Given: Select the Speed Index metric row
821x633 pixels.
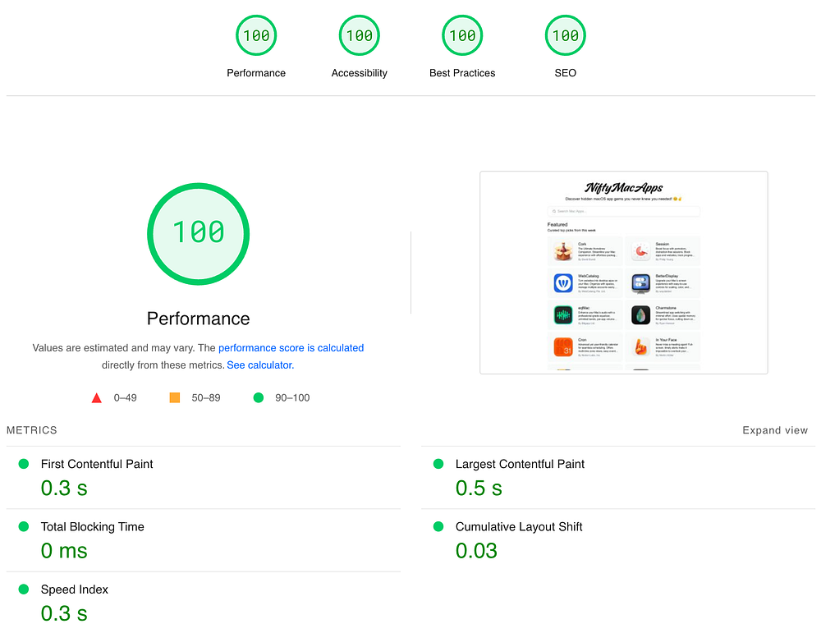Looking at the screenshot, I should (203, 603).
